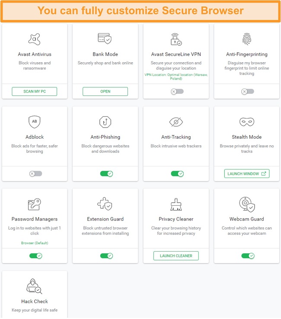The width and height of the screenshot is (281, 319).
Task: Click the SecureLine VPN padlock icon
Action: pos(176,39)
